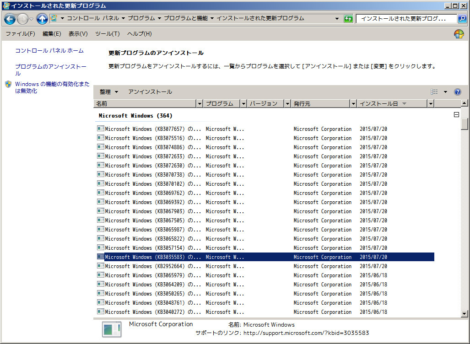Select the KB3064209 update row
The height and width of the screenshot is (344, 470).
265,285
